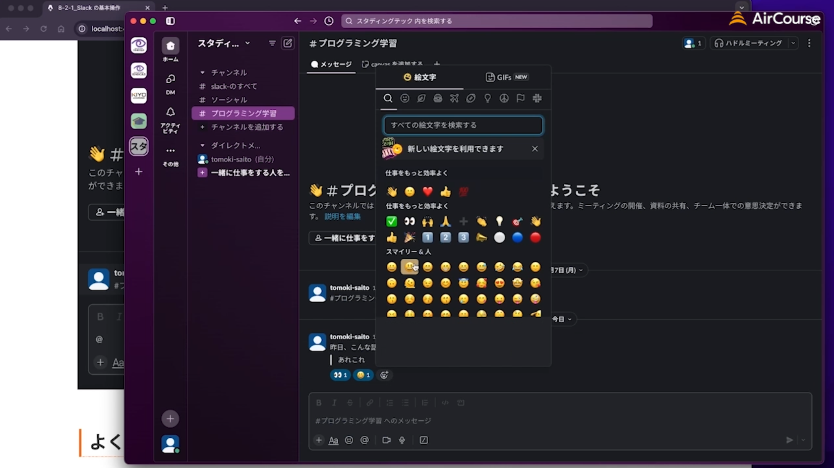This screenshot has height=468, width=834.
Task: Open the Activity bell icon
Action: click(170, 112)
